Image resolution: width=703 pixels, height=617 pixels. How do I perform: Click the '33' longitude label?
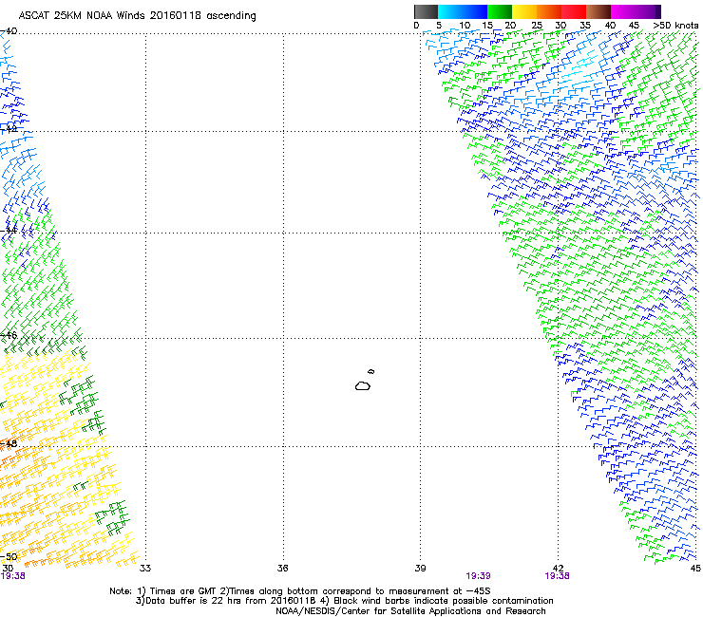[x=145, y=569]
